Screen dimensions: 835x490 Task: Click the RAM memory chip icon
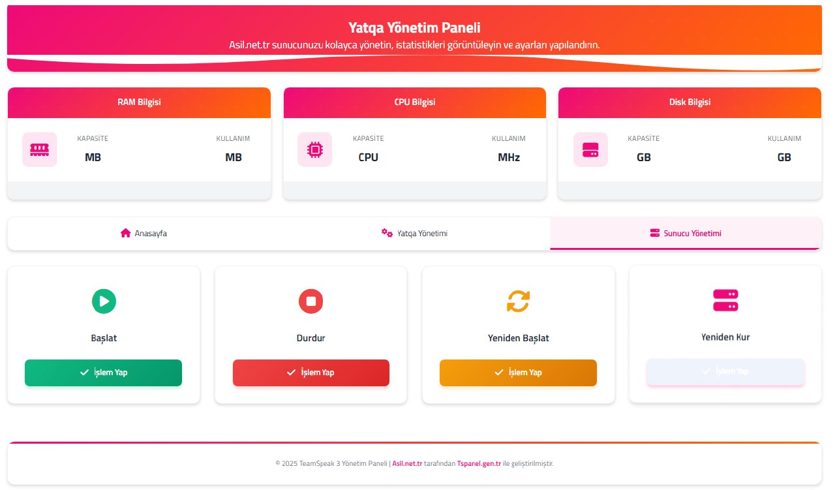click(x=39, y=149)
